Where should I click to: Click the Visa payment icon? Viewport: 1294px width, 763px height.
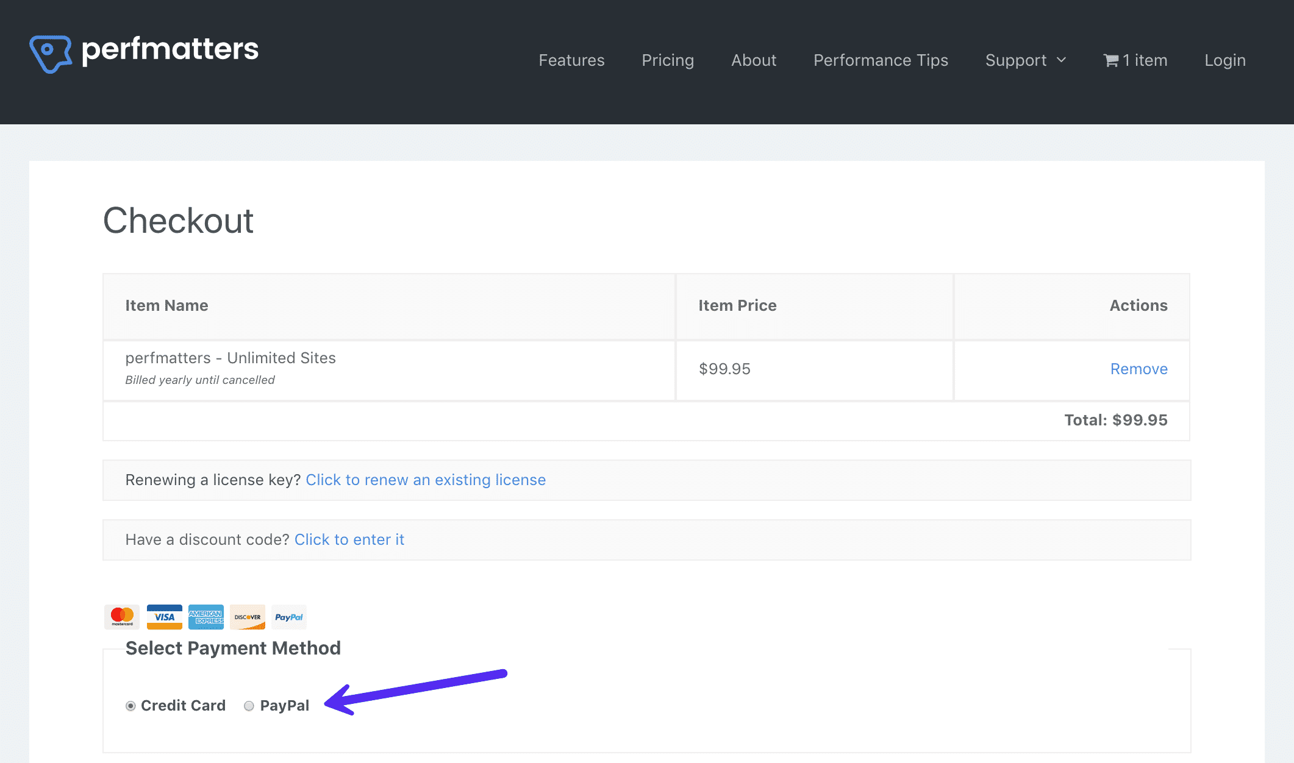pos(163,617)
